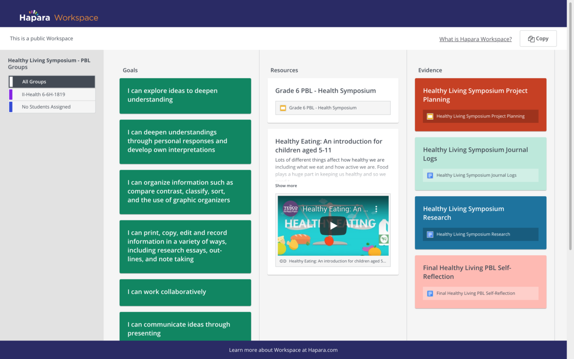
Task: Click the Learn more about Workspace footer link
Action: (x=283, y=350)
